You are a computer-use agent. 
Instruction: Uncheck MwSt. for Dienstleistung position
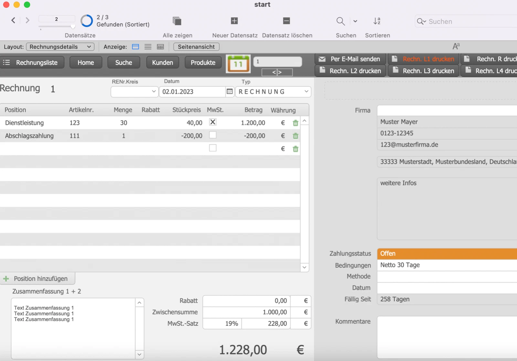pos(213,122)
